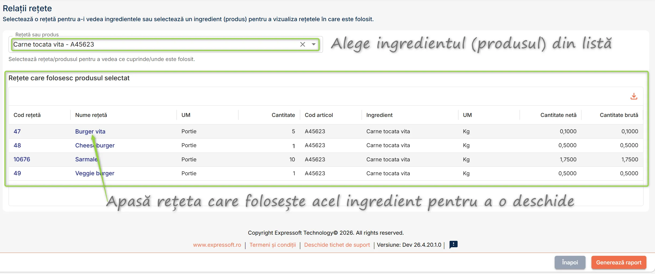The image size is (655, 274).
Task: Open recipe code 10676
Action: click(x=22, y=159)
